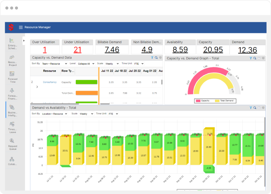Maximize the Capacity vs. Demand Graph panel
Viewport: 271px width, 194px height.
click(259, 58)
